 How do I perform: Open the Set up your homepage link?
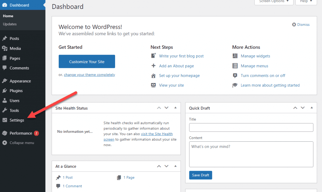point(179,76)
